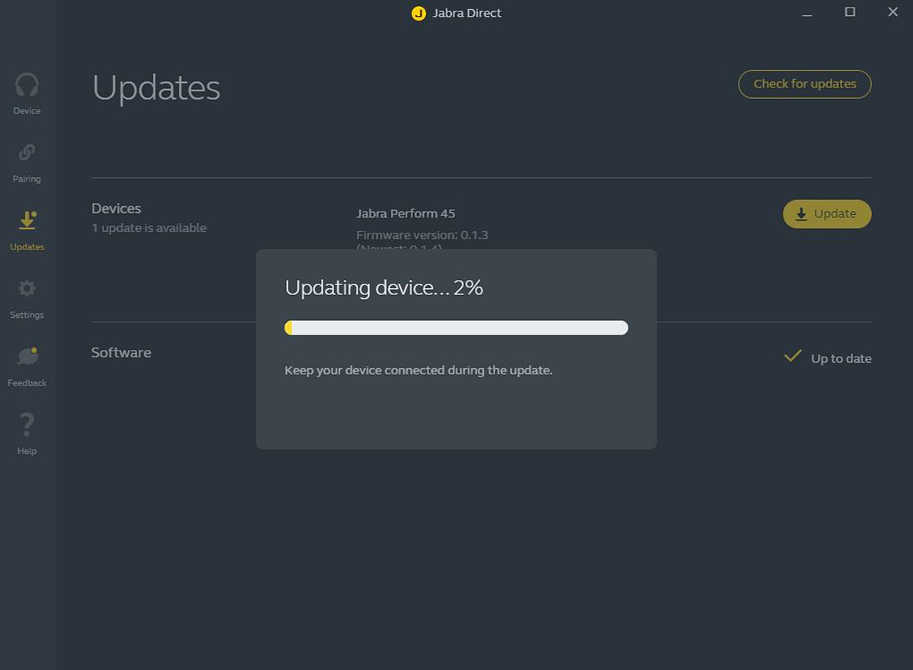Image resolution: width=913 pixels, height=670 pixels.
Task: Click the Jabra logo in title bar
Action: [x=418, y=13]
